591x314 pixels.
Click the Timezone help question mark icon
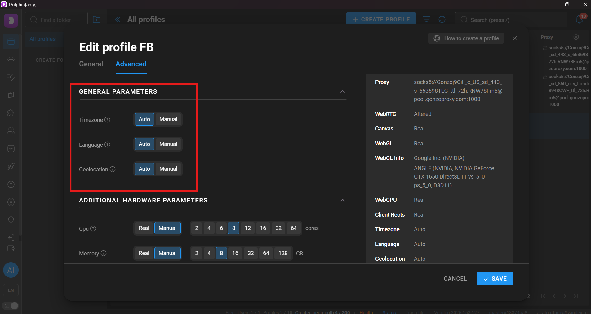pyautogui.click(x=107, y=120)
